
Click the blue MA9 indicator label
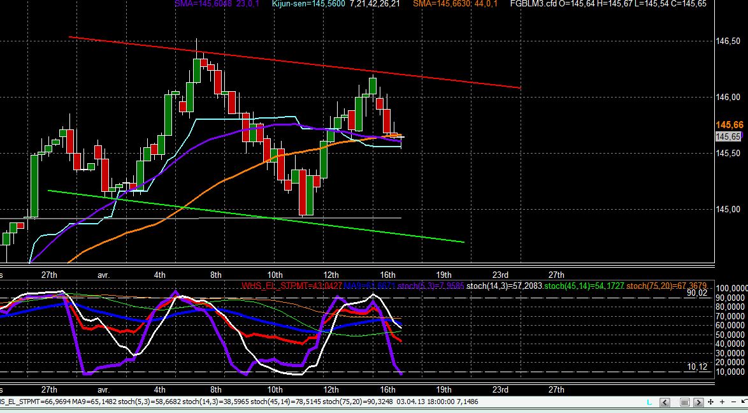point(370,286)
